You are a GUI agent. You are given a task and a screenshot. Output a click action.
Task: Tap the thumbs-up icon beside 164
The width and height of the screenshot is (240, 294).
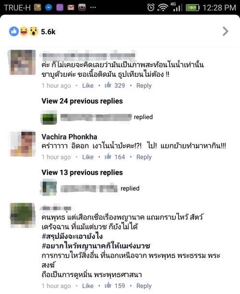(x=108, y=157)
